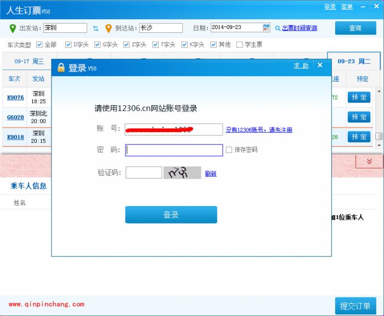Enable the 学生票 checkbox
Viewport: 384px width, 316px height.
pyautogui.click(x=240, y=44)
